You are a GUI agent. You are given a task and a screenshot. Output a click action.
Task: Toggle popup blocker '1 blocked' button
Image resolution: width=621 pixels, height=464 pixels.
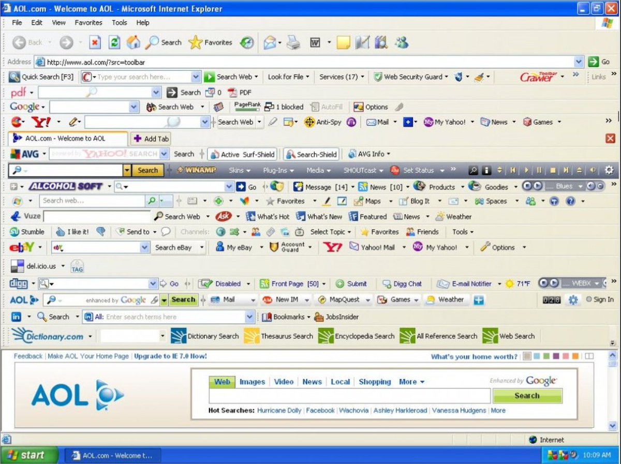(284, 107)
